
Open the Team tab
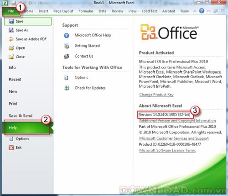[x=184, y=11]
